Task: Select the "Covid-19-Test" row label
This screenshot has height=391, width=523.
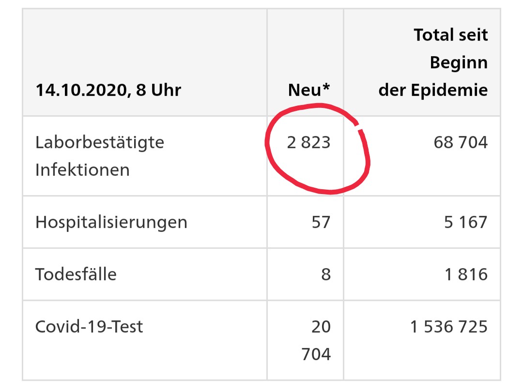Action: coord(89,327)
